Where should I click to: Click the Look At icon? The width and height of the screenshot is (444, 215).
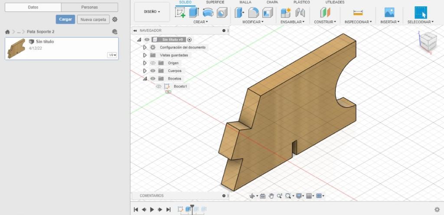262,196
